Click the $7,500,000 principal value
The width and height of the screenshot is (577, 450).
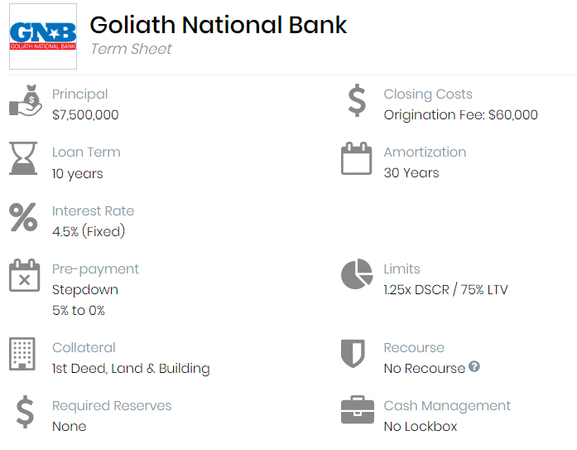pos(85,115)
